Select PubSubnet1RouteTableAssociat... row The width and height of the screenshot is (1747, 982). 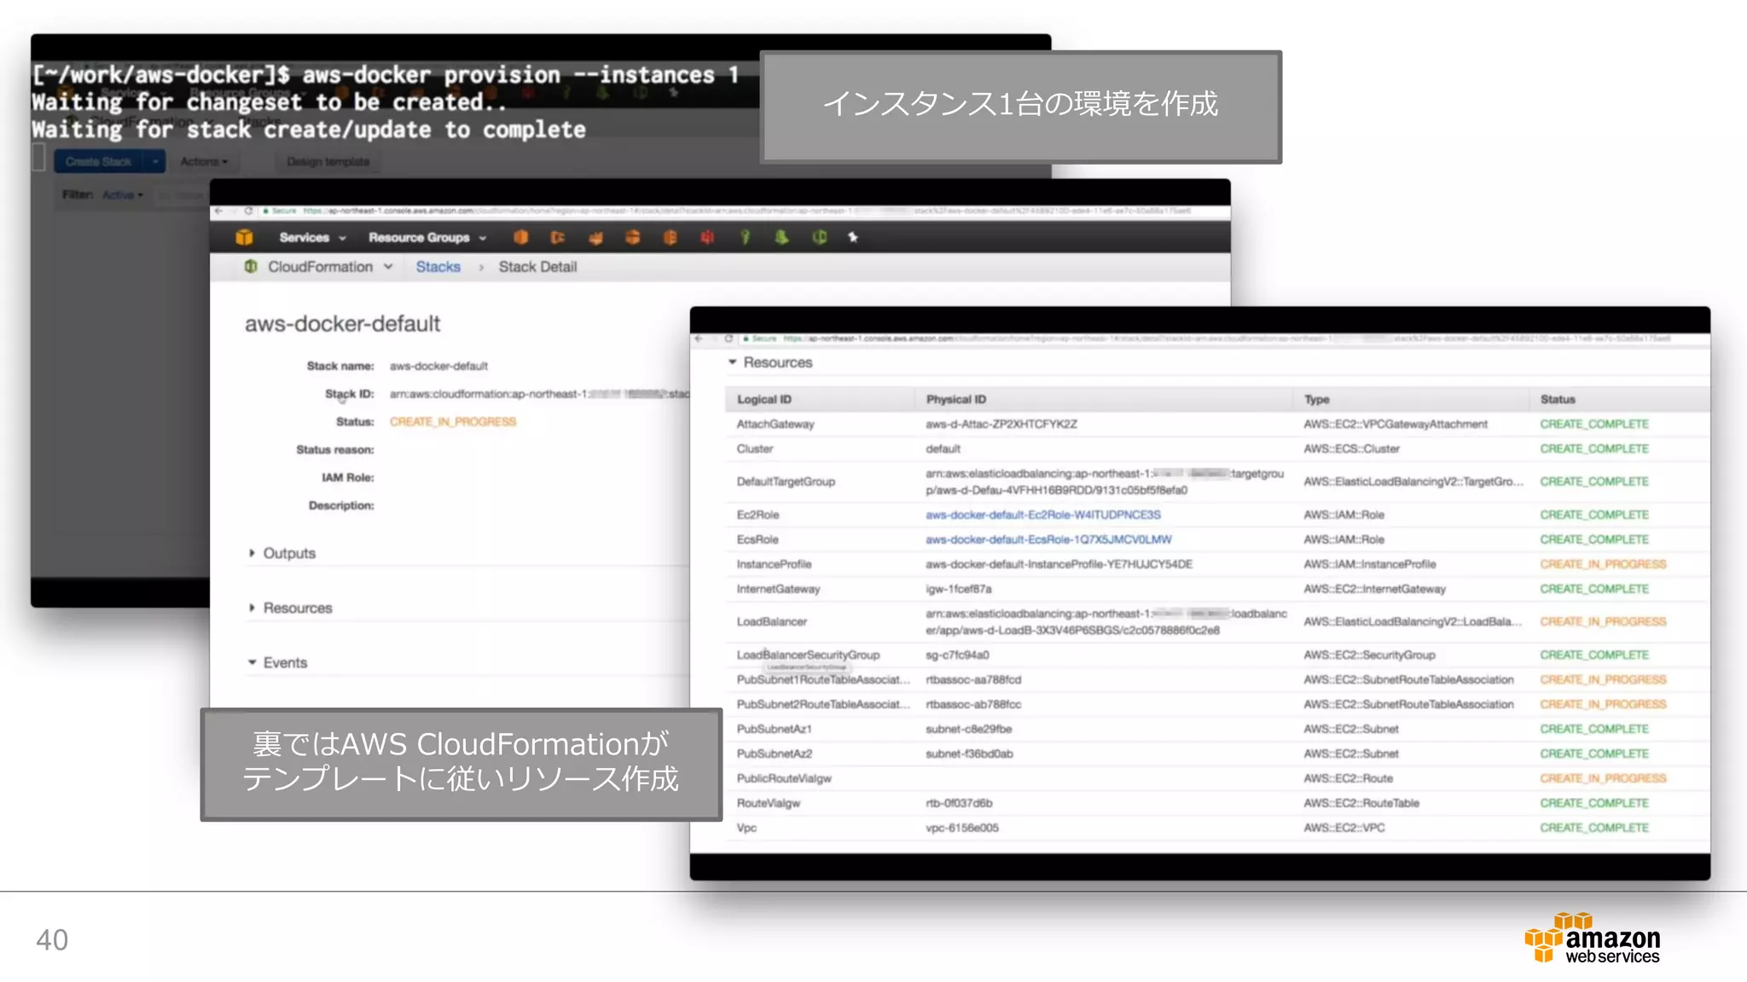coord(1217,679)
